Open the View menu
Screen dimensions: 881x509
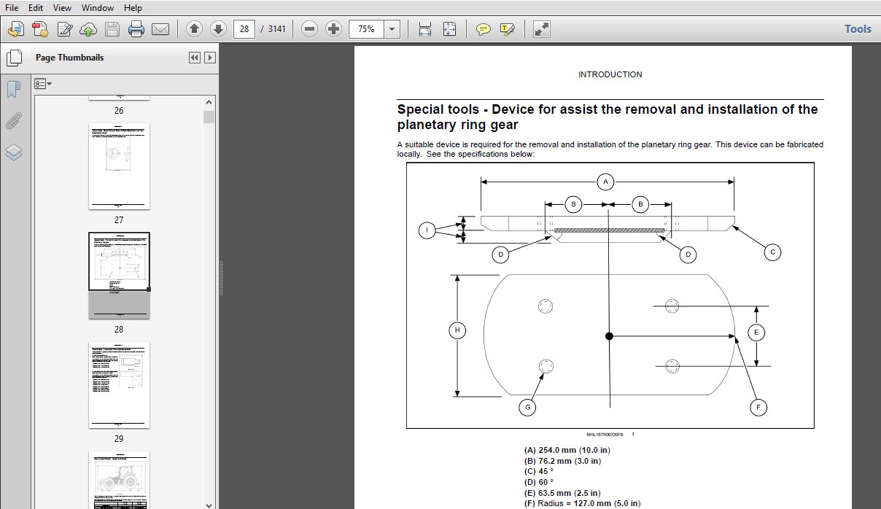coord(62,7)
